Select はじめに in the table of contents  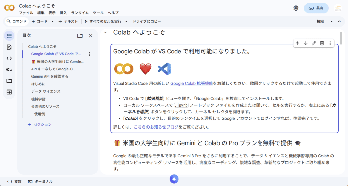coord(38,84)
